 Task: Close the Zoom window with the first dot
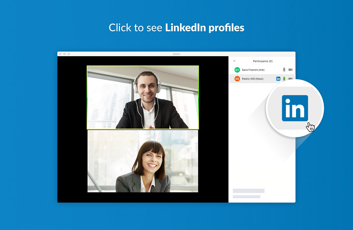point(60,54)
